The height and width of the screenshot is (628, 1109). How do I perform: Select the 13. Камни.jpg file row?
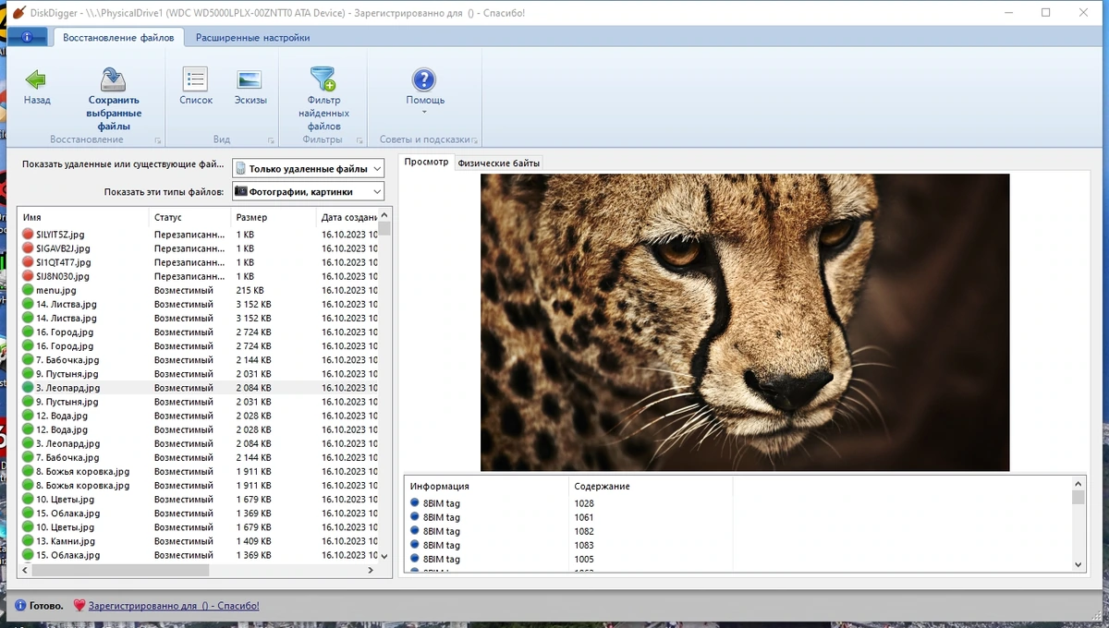(198, 541)
